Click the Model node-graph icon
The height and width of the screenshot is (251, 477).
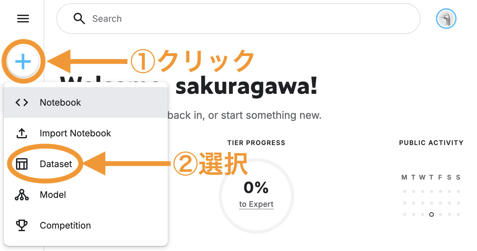[21, 195]
